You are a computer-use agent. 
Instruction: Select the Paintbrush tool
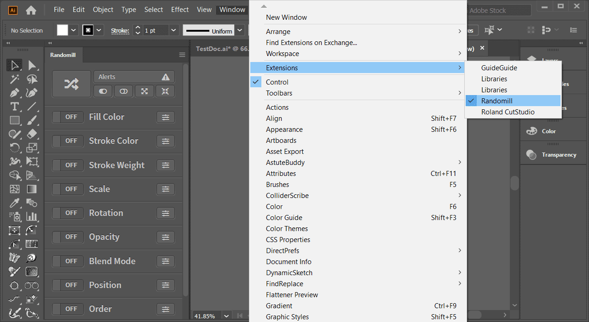(x=32, y=120)
